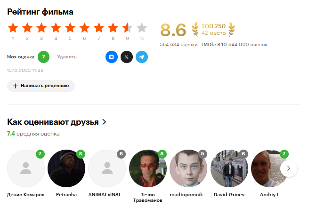This screenshot has width=325, height=216.
Task: Click the Написать рецензию button
Action: [41, 86]
